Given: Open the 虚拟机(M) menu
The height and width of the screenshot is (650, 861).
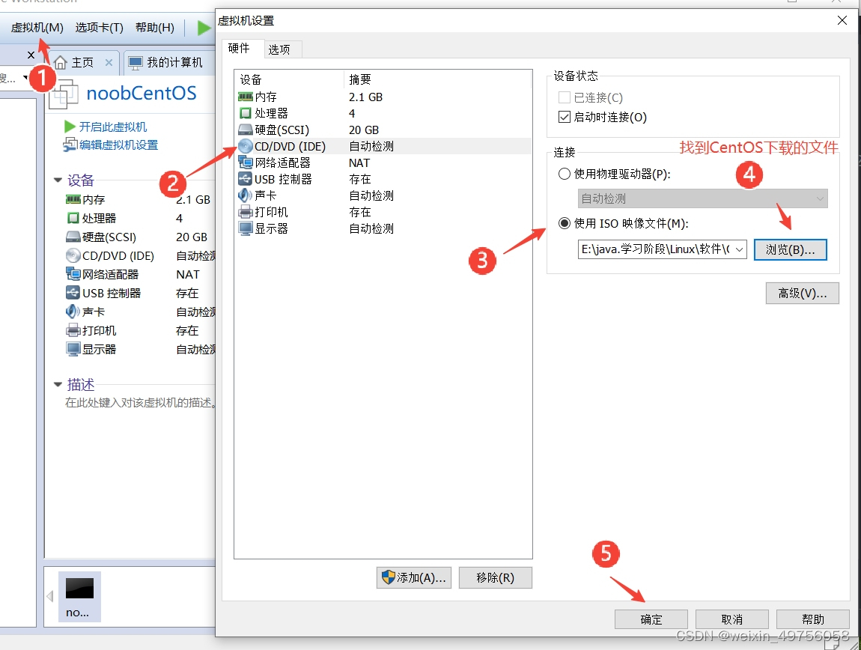Looking at the screenshot, I should pyautogui.click(x=36, y=27).
